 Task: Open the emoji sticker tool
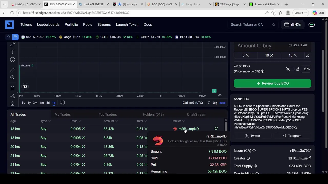pyautogui.click(x=13, y=60)
